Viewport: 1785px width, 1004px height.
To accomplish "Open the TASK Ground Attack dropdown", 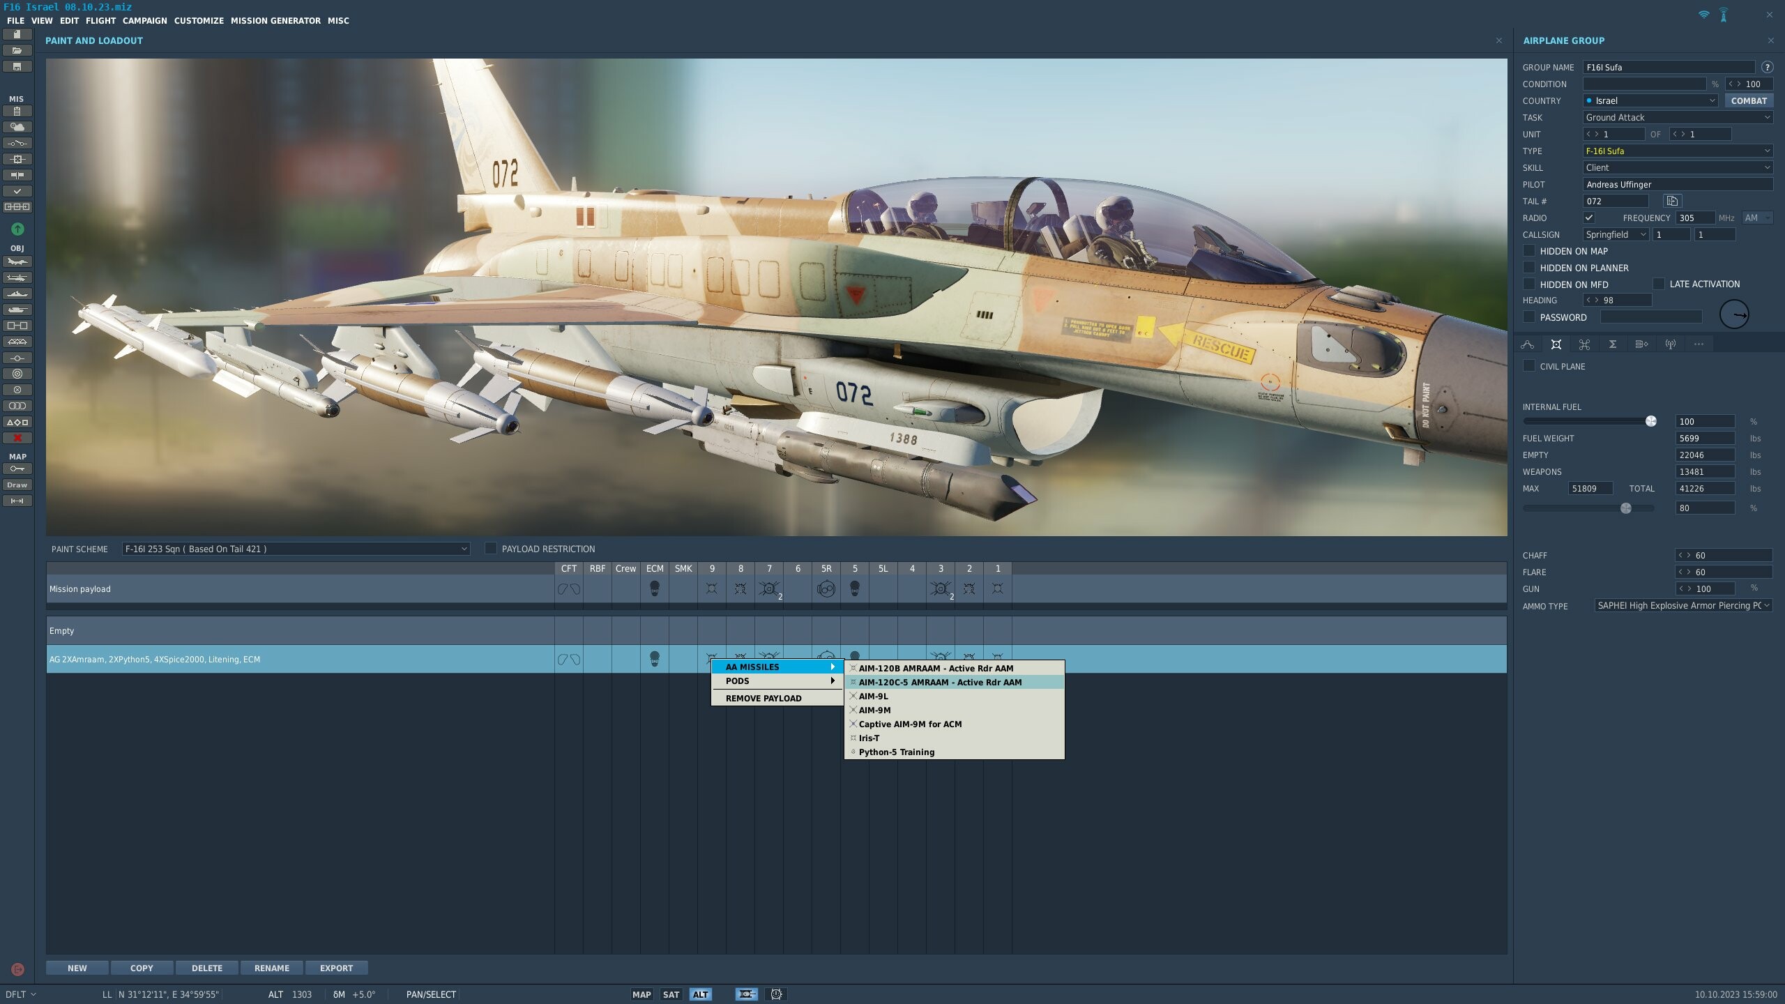I will point(1678,117).
